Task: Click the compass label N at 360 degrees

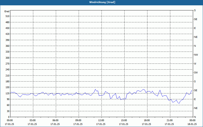Action: click(x=195, y=46)
